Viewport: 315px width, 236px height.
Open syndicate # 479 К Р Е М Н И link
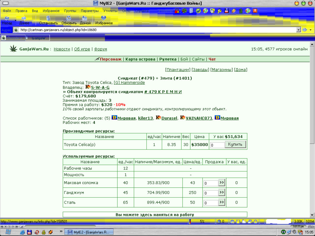click(x=163, y=92)
